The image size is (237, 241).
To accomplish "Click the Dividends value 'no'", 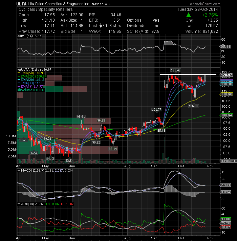I will point(157,26).
